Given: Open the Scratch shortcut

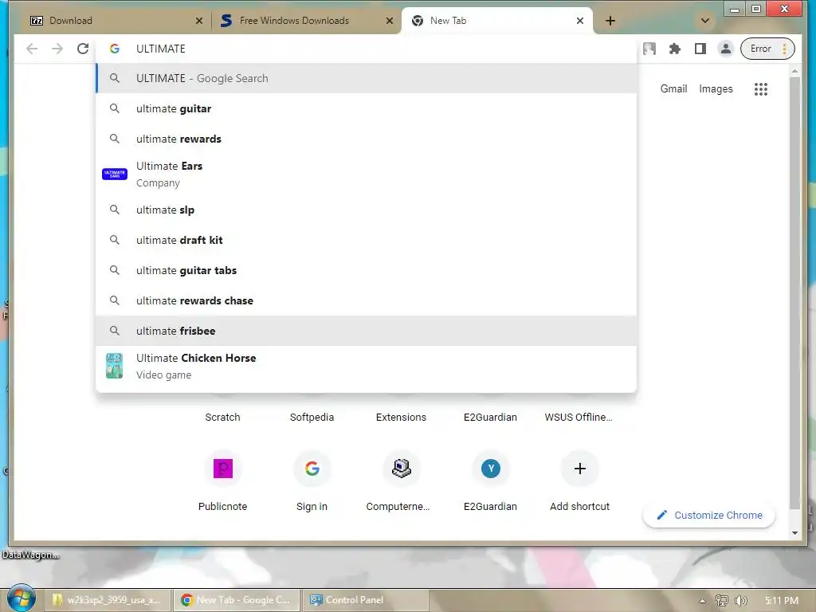Looking at the screenshot, I should (223, 417).
